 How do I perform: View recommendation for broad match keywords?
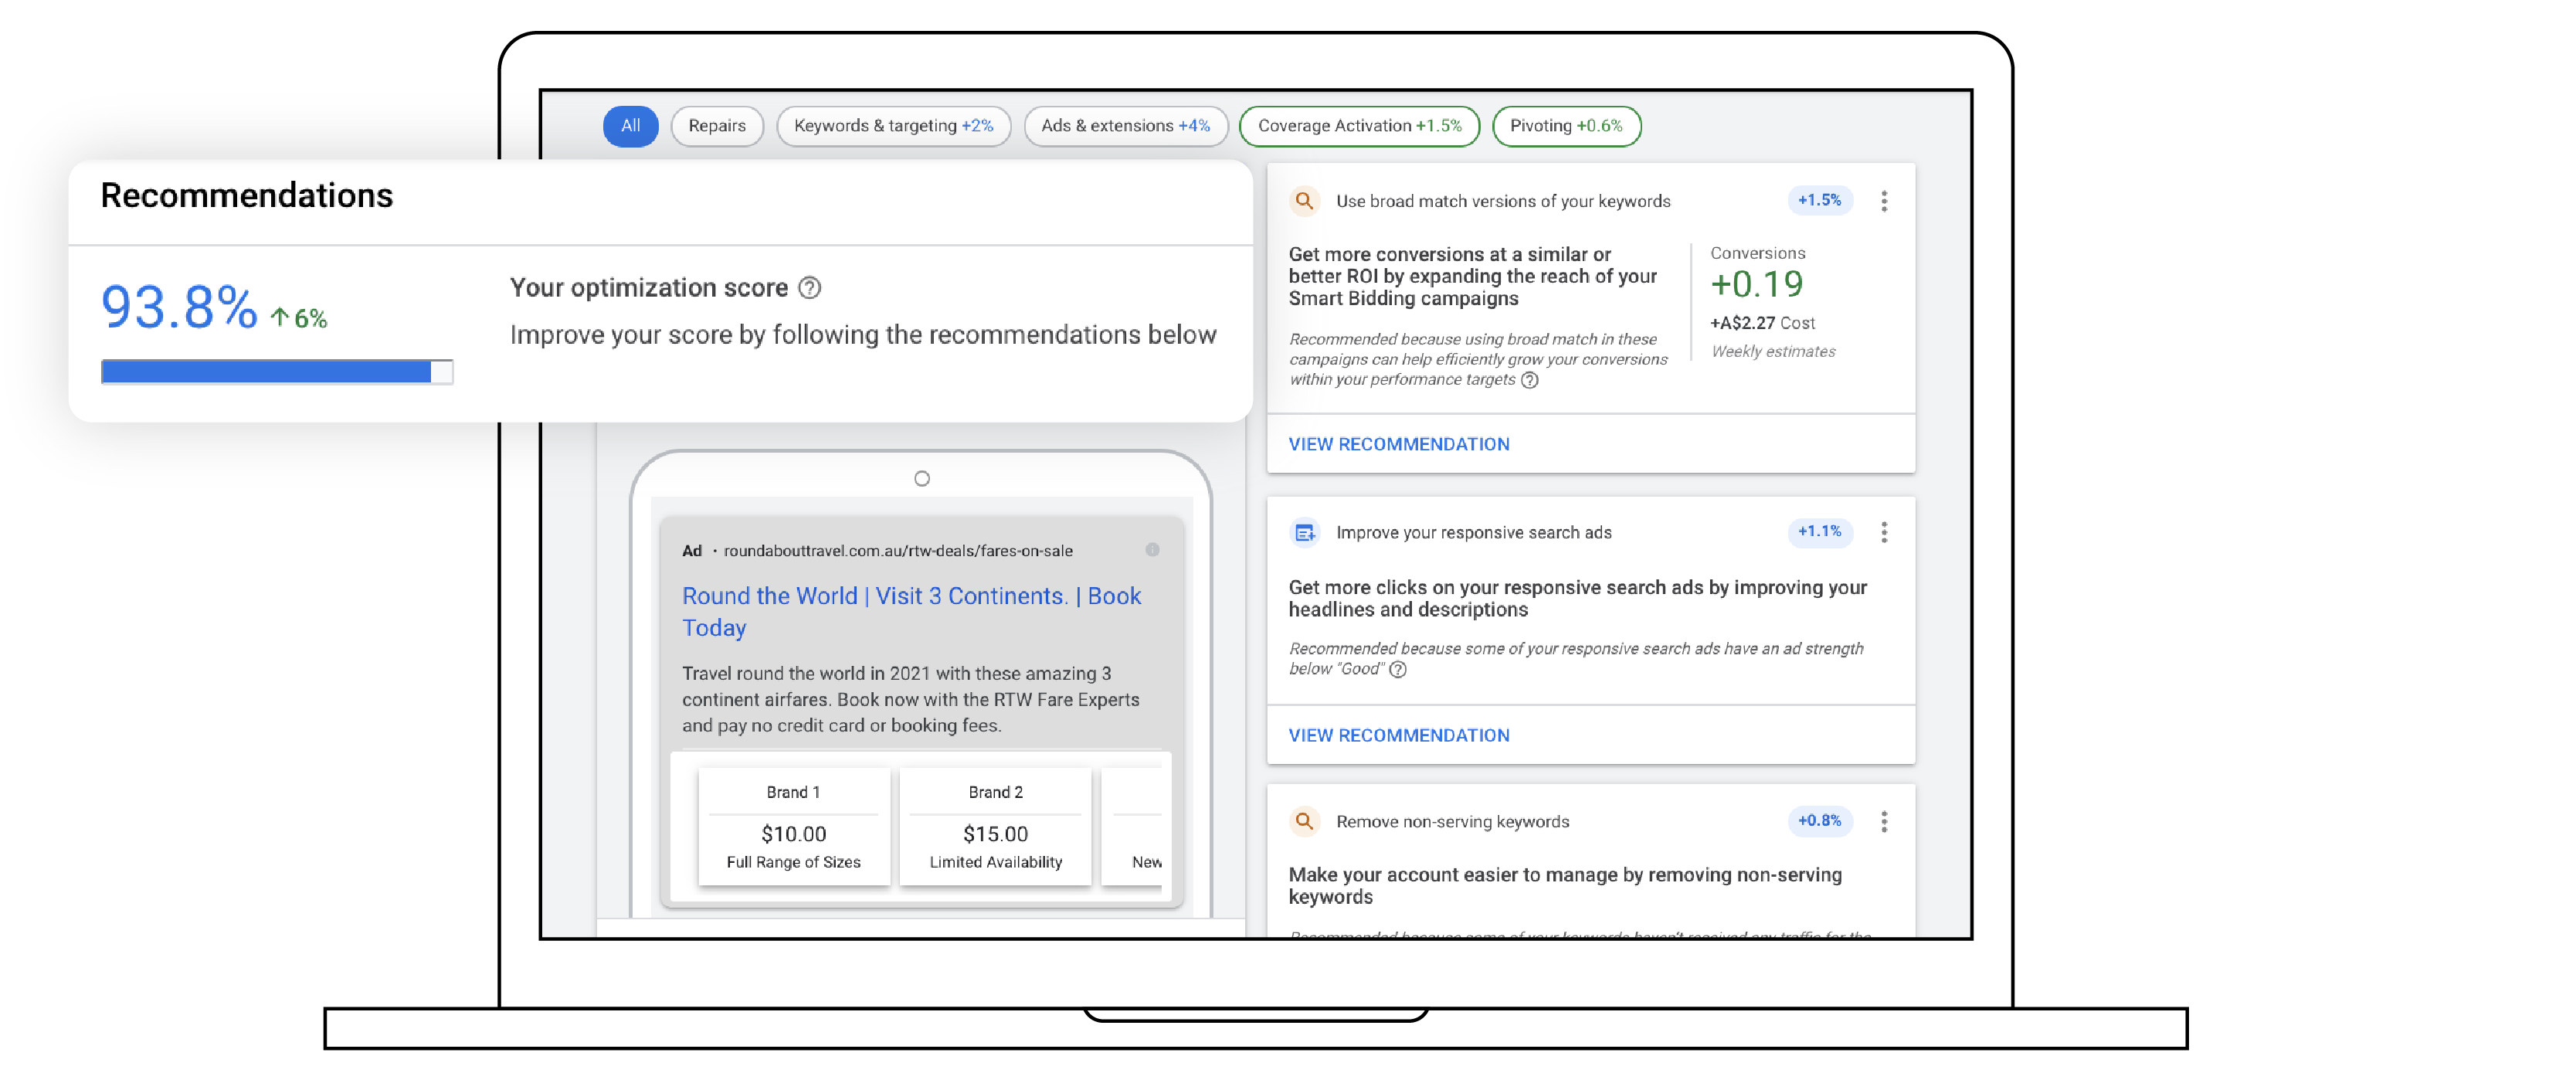tap(1400, 442)
